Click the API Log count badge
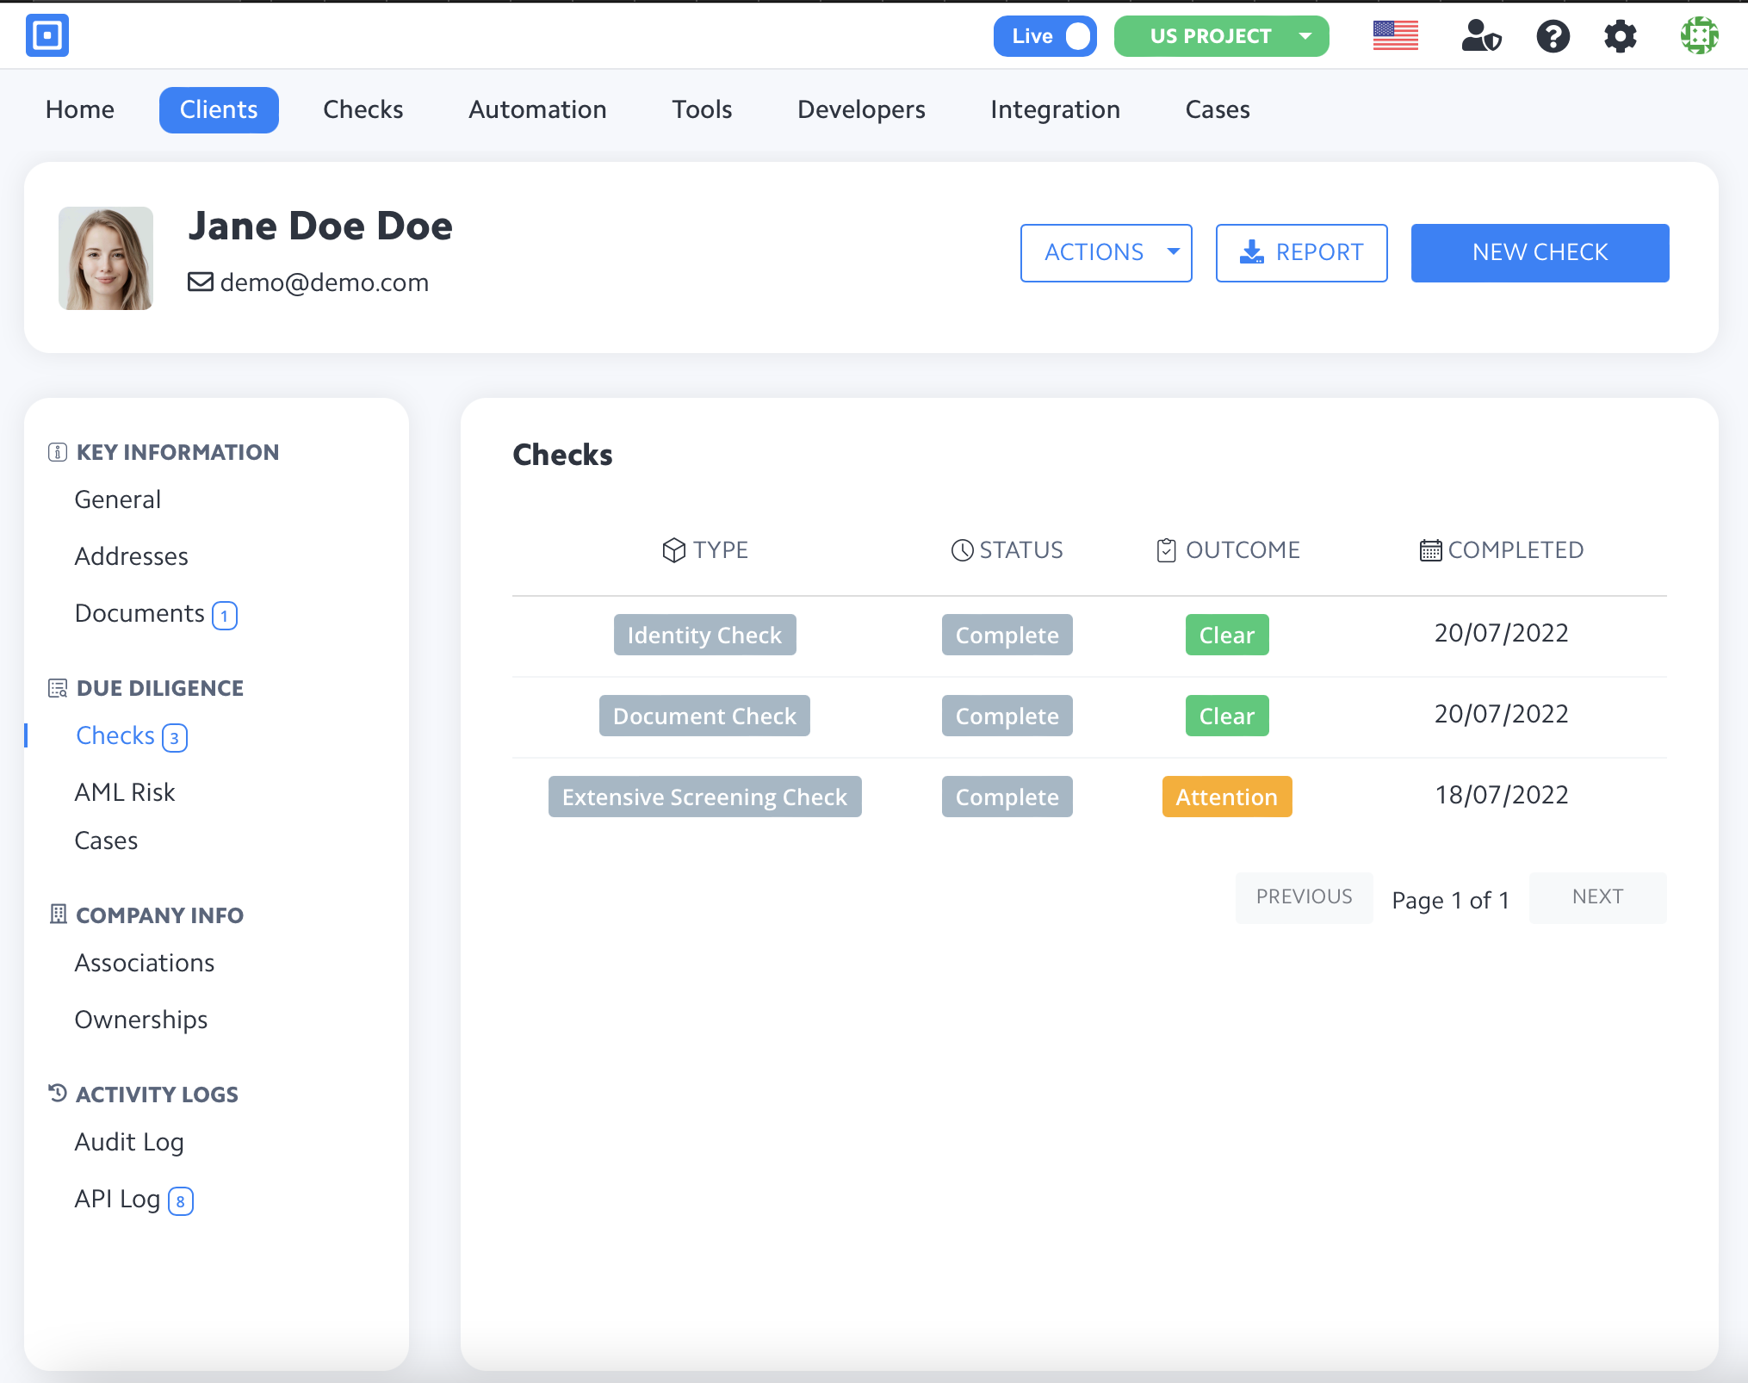This screenshot has width=1748, height=1383. pyautogui.click(x=180, y=1201)
